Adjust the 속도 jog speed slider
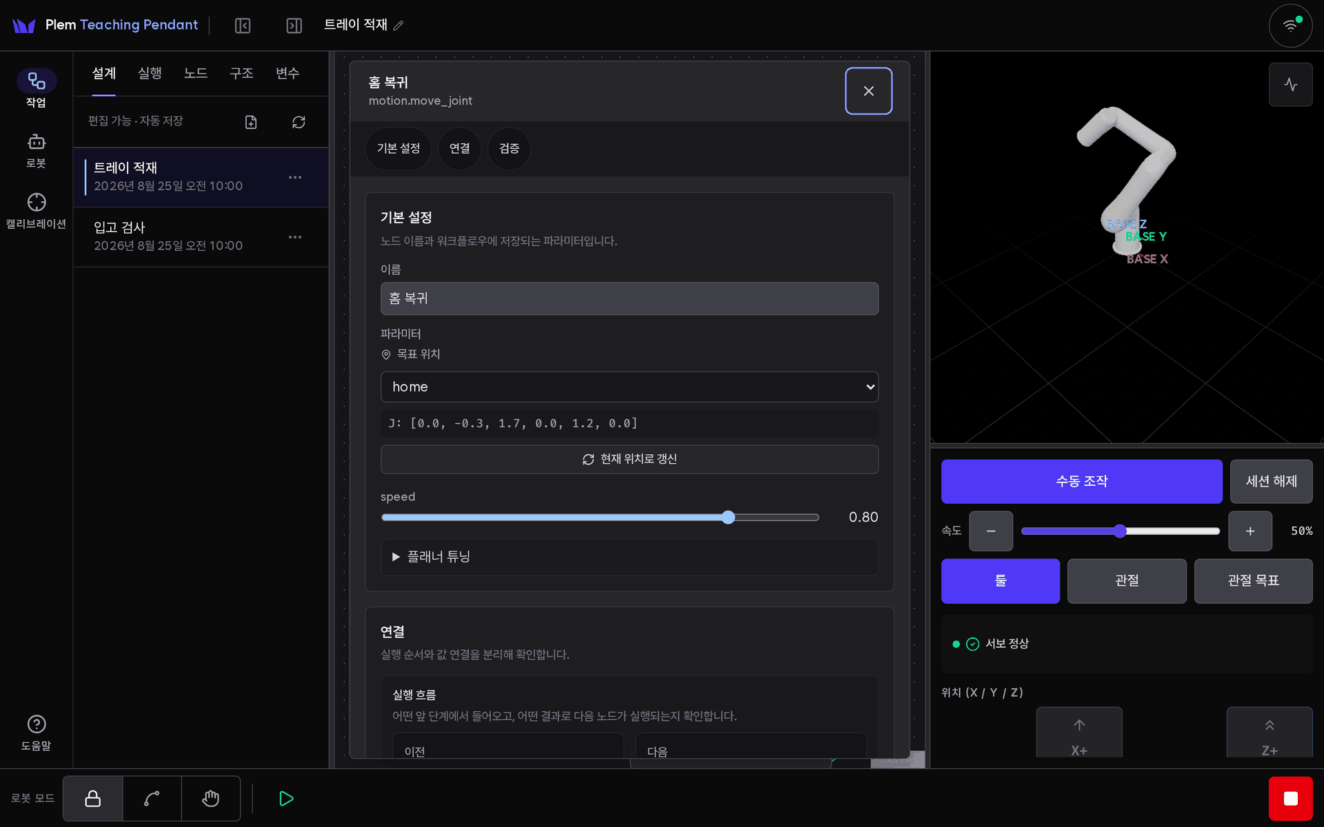This screenshot has height=827, width=1324. [x=1121, y=531]
